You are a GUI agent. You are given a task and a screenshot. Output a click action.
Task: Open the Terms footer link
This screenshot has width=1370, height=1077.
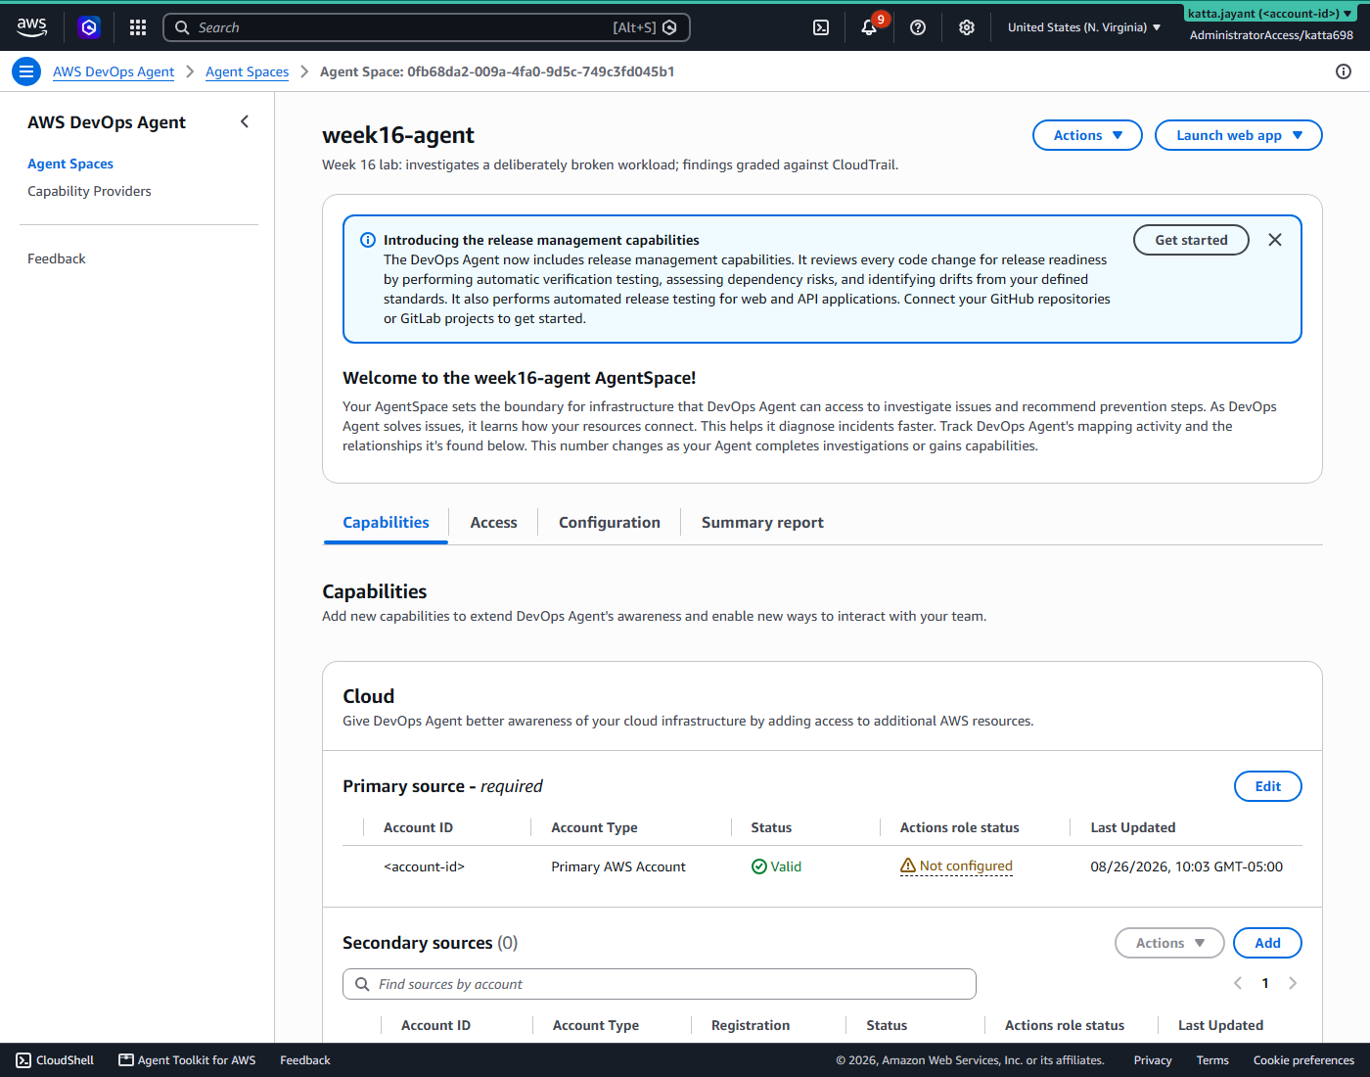pyautogui.click(x=1212, y=1060)
